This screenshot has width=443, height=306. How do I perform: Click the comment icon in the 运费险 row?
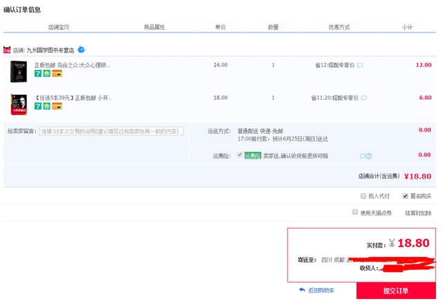click(362, 156)
